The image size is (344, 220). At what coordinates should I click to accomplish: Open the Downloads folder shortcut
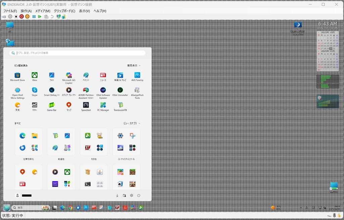click(x=117, y=196)
